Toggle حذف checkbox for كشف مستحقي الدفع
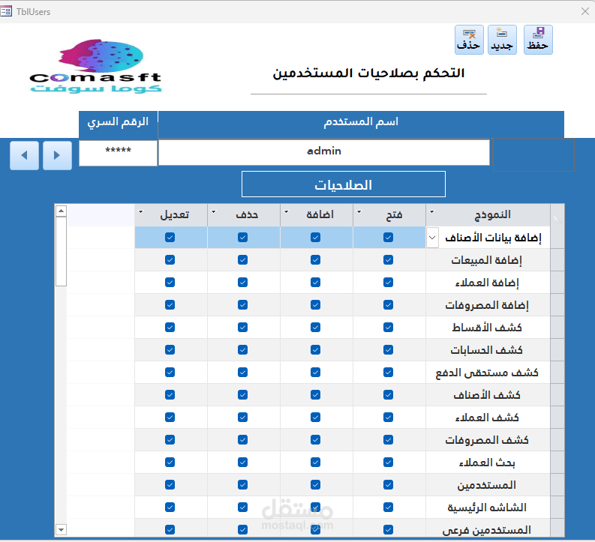The height and width of the screenshot is (542, 595). coord(242,372)
